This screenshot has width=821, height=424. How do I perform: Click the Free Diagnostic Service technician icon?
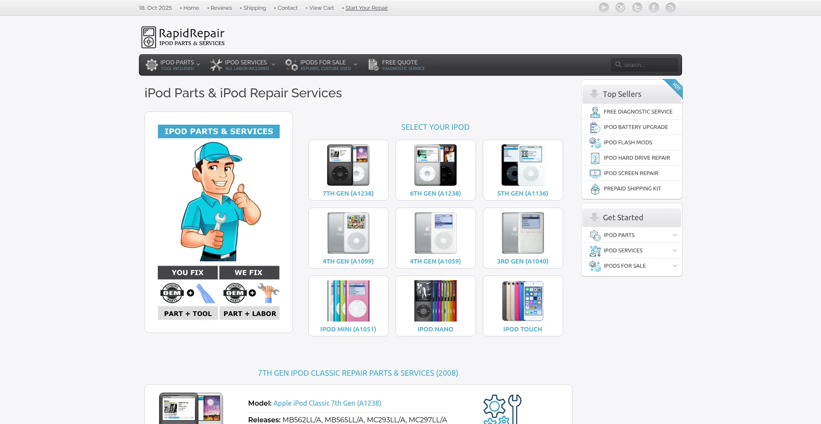[x=595, y=112]
